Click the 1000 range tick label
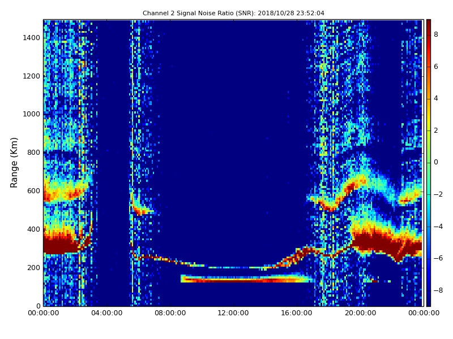Screen dimensions: 453x339 coord(32,115)
